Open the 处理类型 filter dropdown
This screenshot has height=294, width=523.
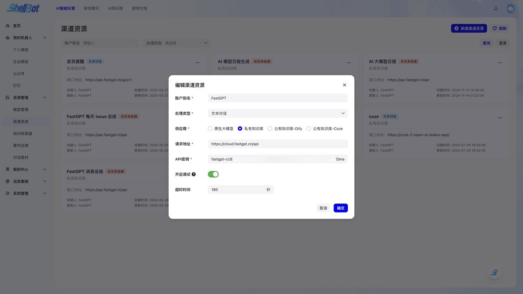coord(177,43)
